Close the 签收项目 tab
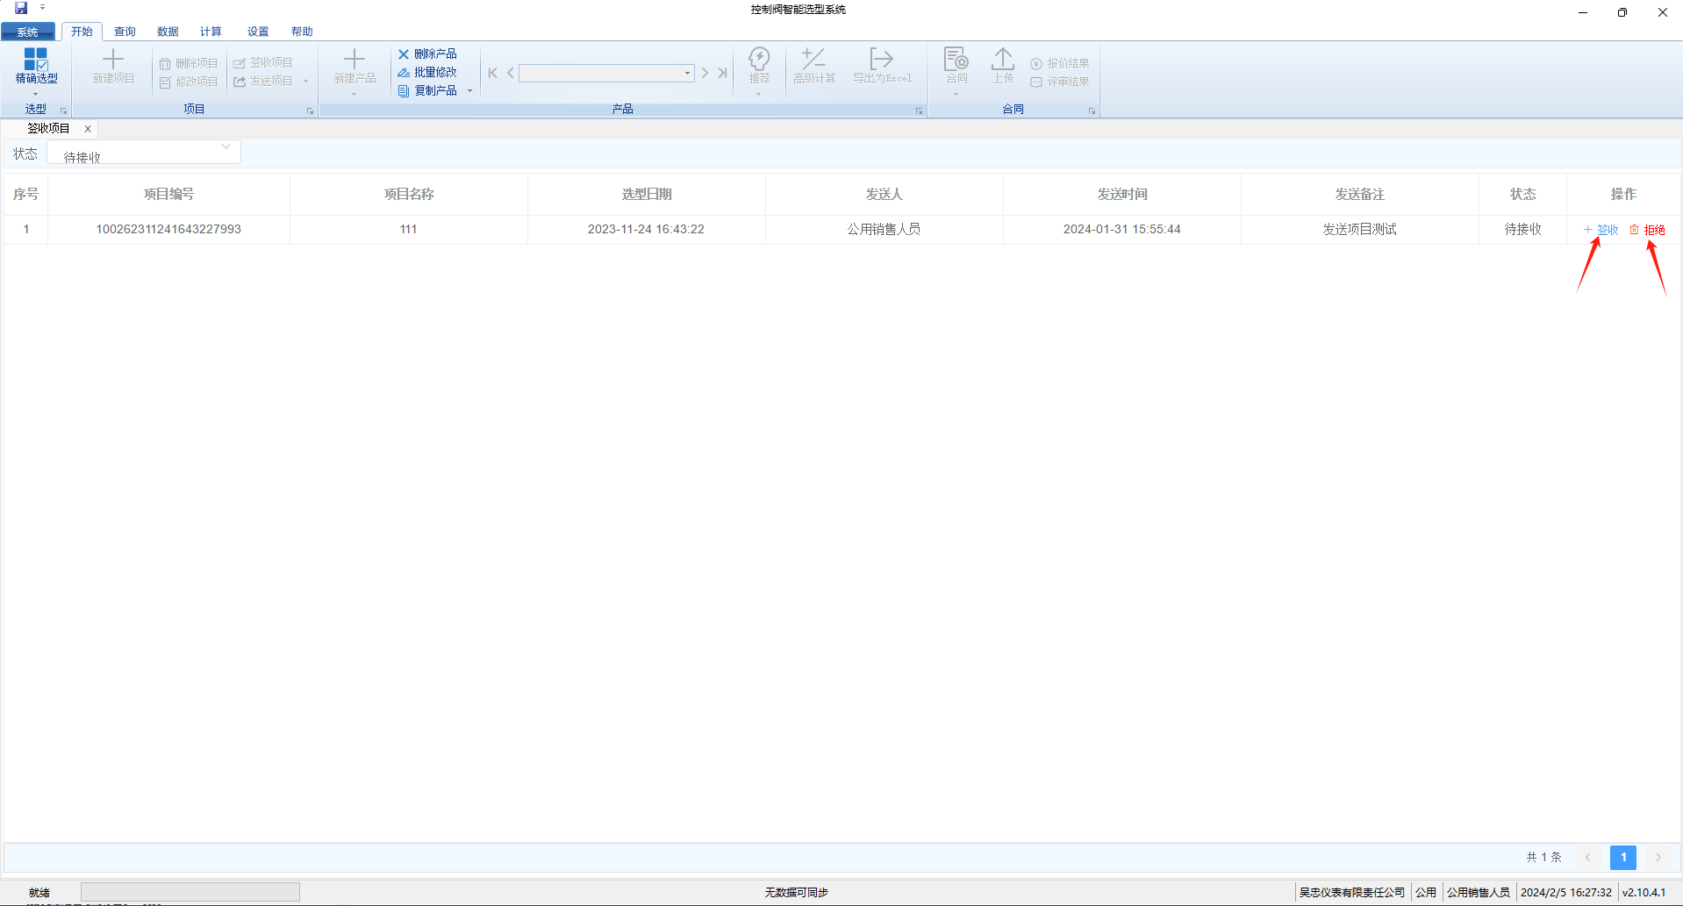 [88, 129]
